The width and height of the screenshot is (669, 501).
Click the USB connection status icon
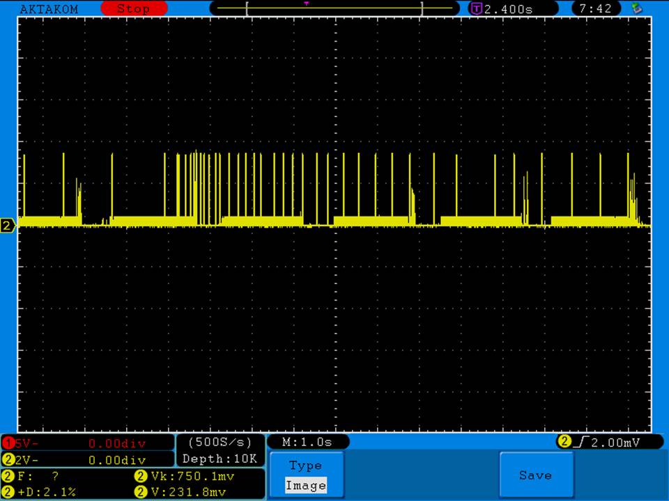636,8
